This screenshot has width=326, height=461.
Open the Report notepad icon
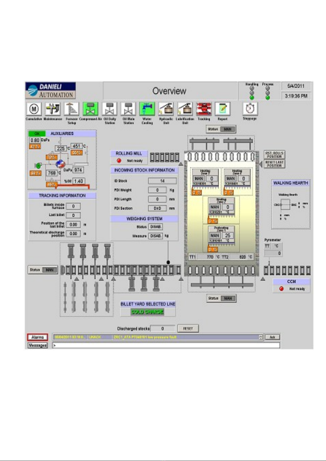click(x=222, y=109)
